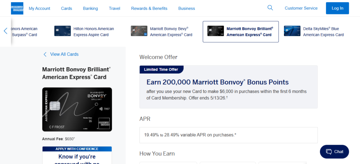Image resolution: width=360 pixels, height=164 pixels.
Task: Click Marriott Bonvoy Brilliant small card thumbnail
Action: (x=216, y=31)
